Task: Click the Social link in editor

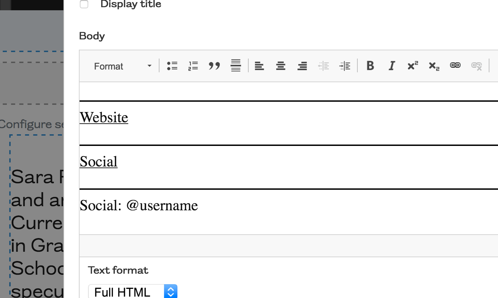Action: click(x=98, y=162)
